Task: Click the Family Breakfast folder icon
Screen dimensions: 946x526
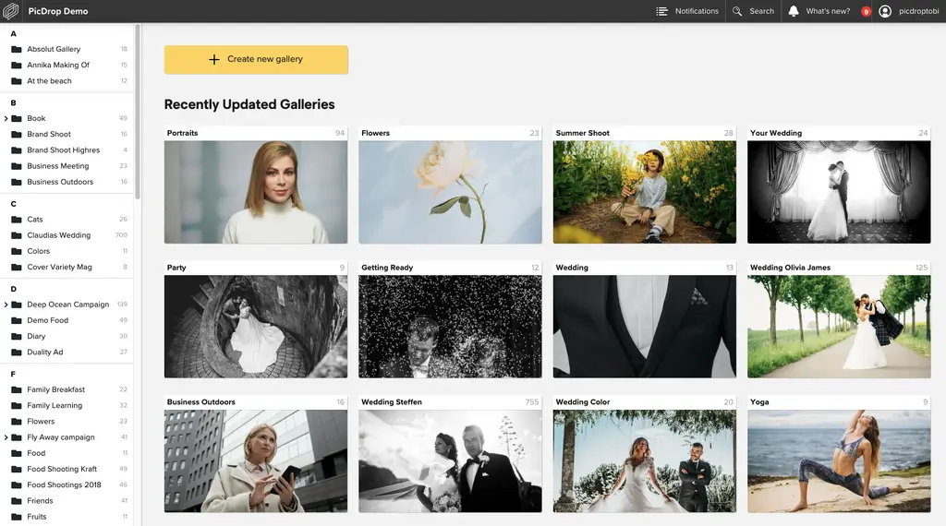Action: pyautogui.click(x=17, y=389)
